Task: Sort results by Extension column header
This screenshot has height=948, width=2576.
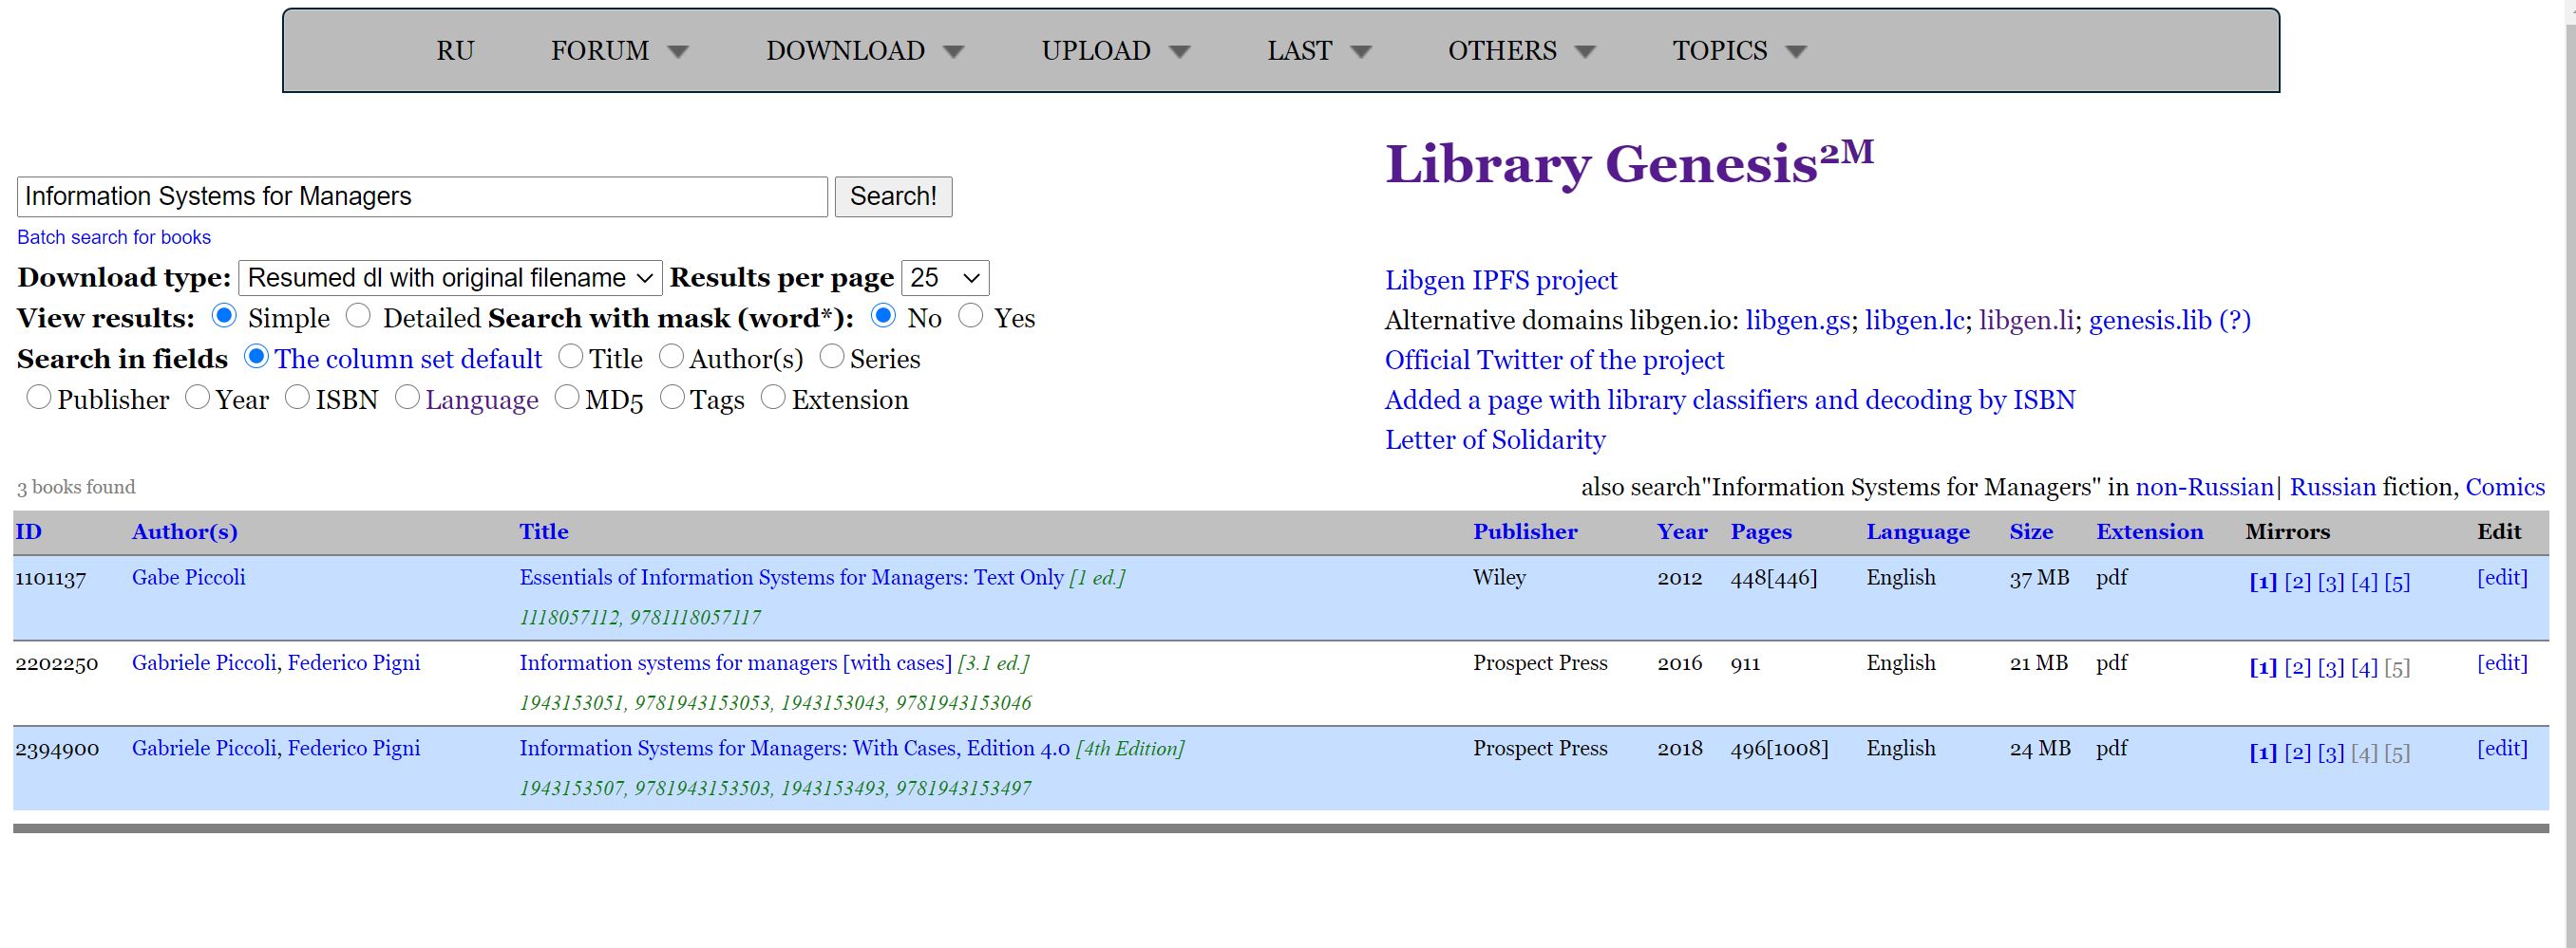Action: pos(2149,532)
